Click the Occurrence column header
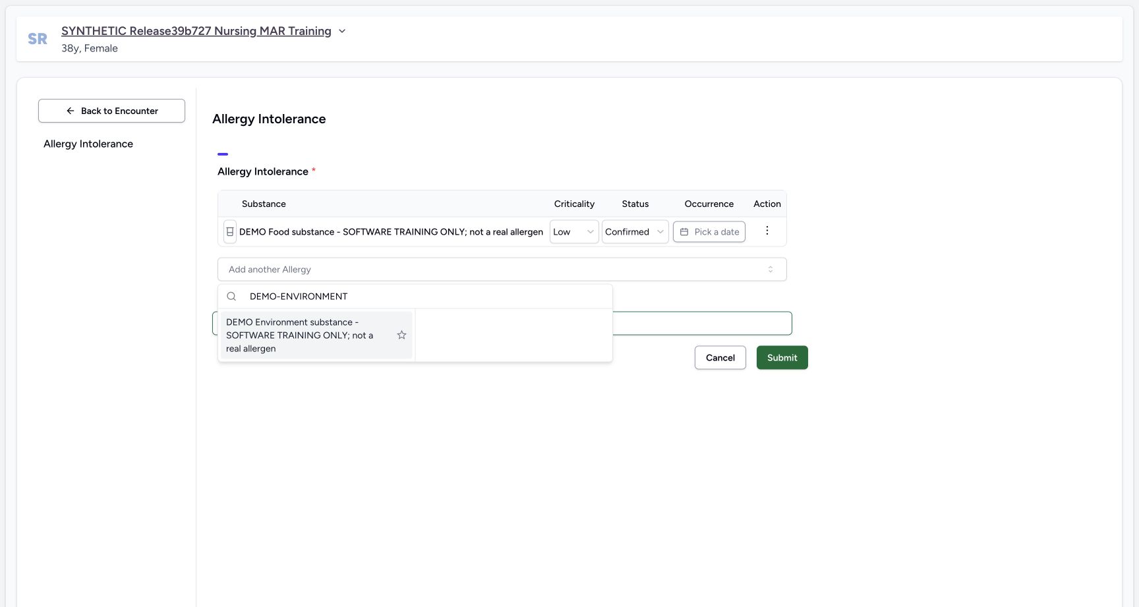This screenshot has width=1139, height=607. [x=709, y=204]
